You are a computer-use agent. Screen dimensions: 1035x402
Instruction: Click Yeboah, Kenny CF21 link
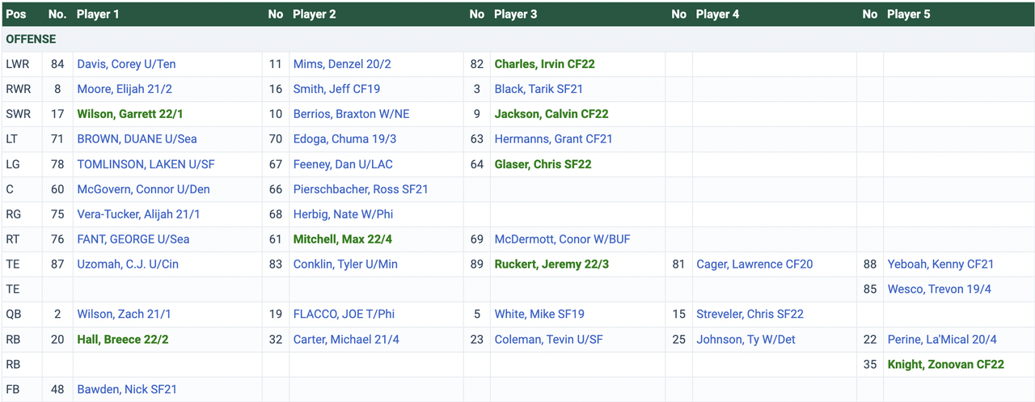click(940, 264)
